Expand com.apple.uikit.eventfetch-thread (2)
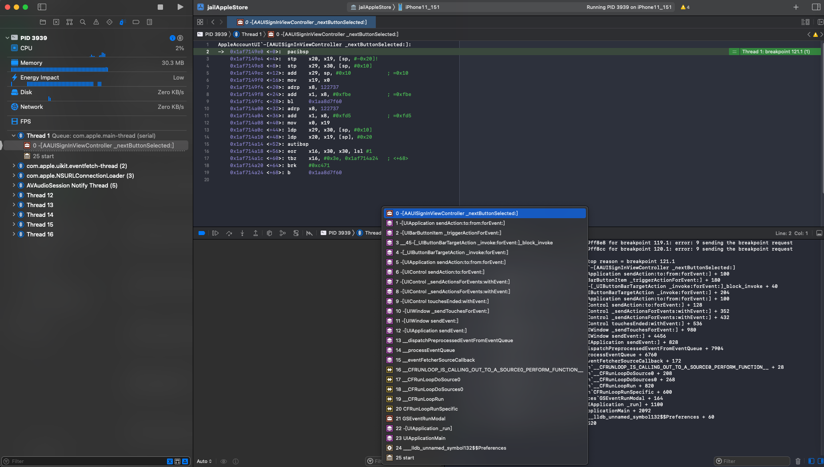This screenshot has height=467, width=824. (x=13, y=166)
